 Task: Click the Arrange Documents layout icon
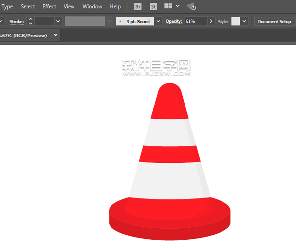point(168,7)
